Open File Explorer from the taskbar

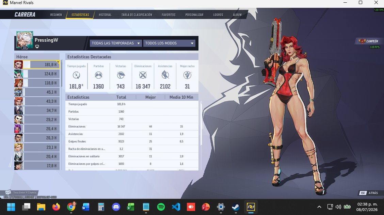point(41,207)
